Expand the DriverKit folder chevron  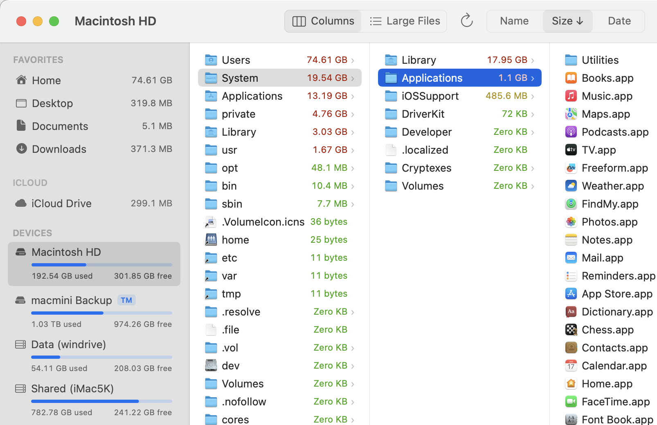(x=533, y=114)
